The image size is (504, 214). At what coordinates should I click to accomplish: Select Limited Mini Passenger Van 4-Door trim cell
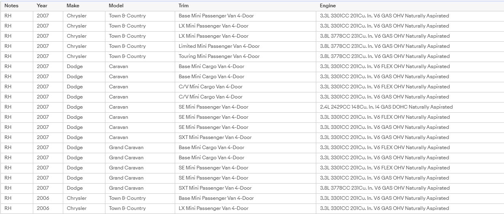click(219, 46)
